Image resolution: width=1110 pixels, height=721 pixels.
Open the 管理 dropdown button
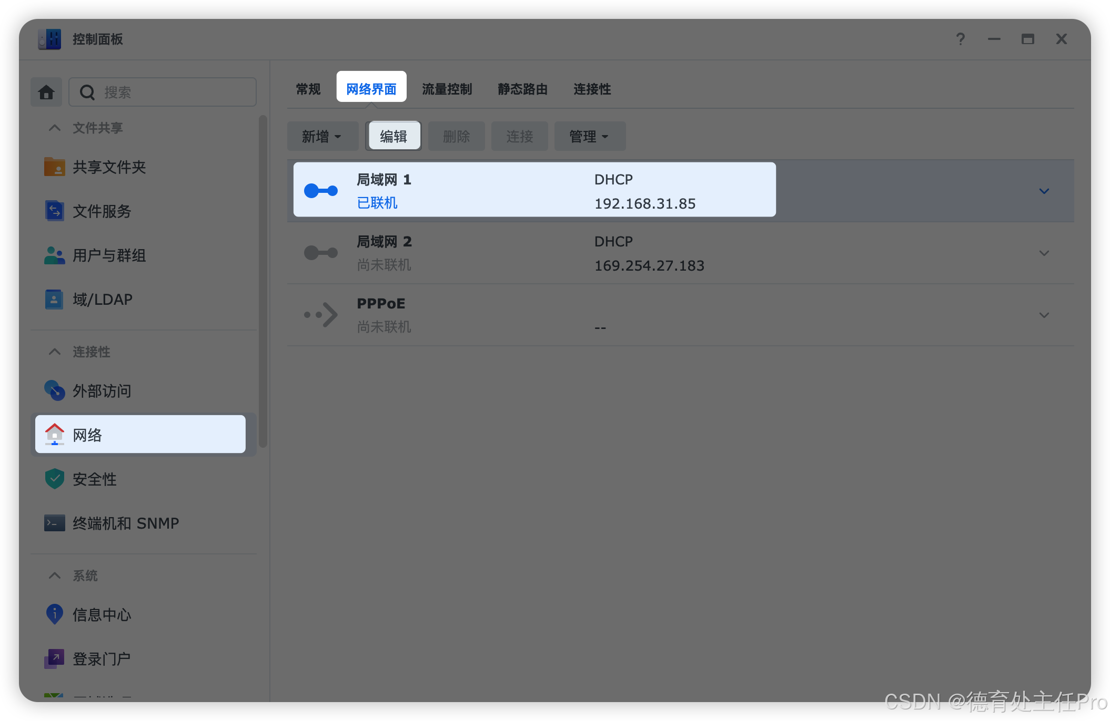[589, 137]
